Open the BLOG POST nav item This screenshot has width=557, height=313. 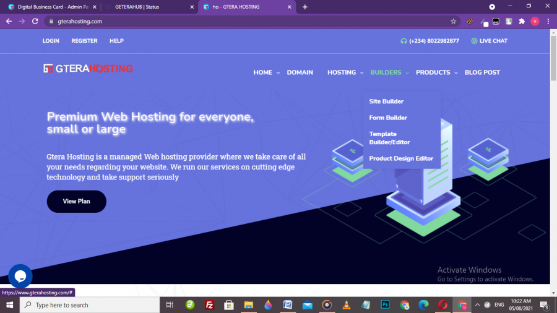(482, 72)
